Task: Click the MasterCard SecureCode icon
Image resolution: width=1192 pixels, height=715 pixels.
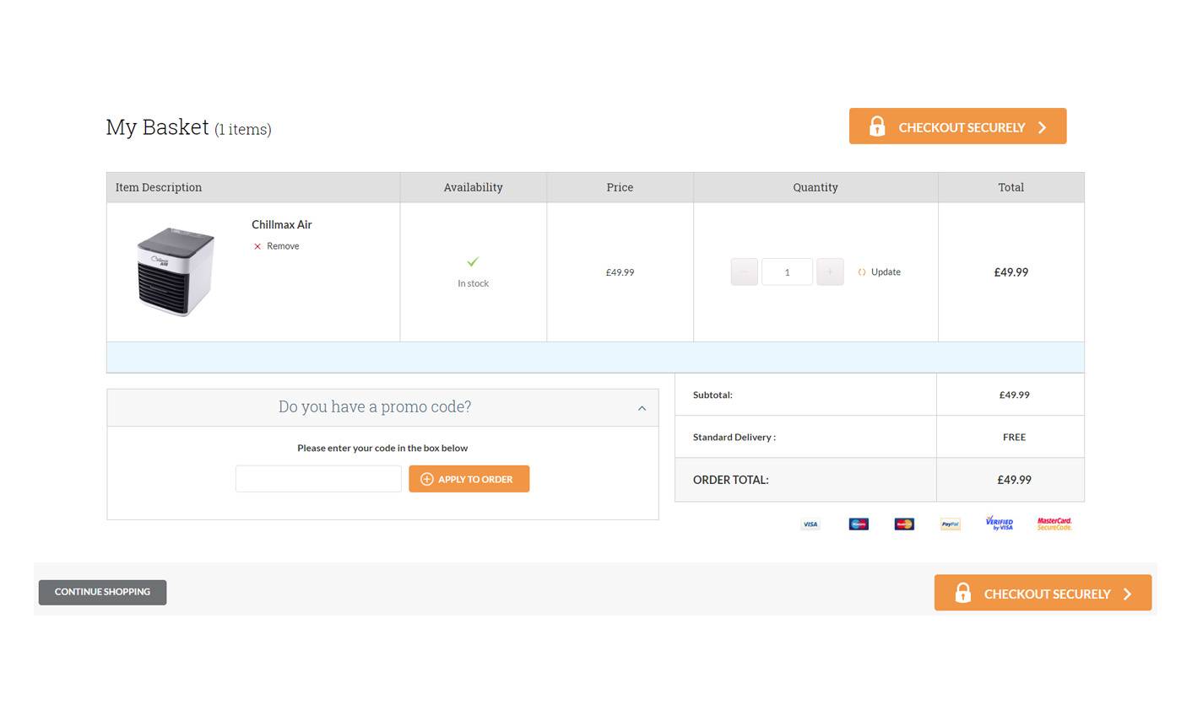Action: click(1053, 523)
